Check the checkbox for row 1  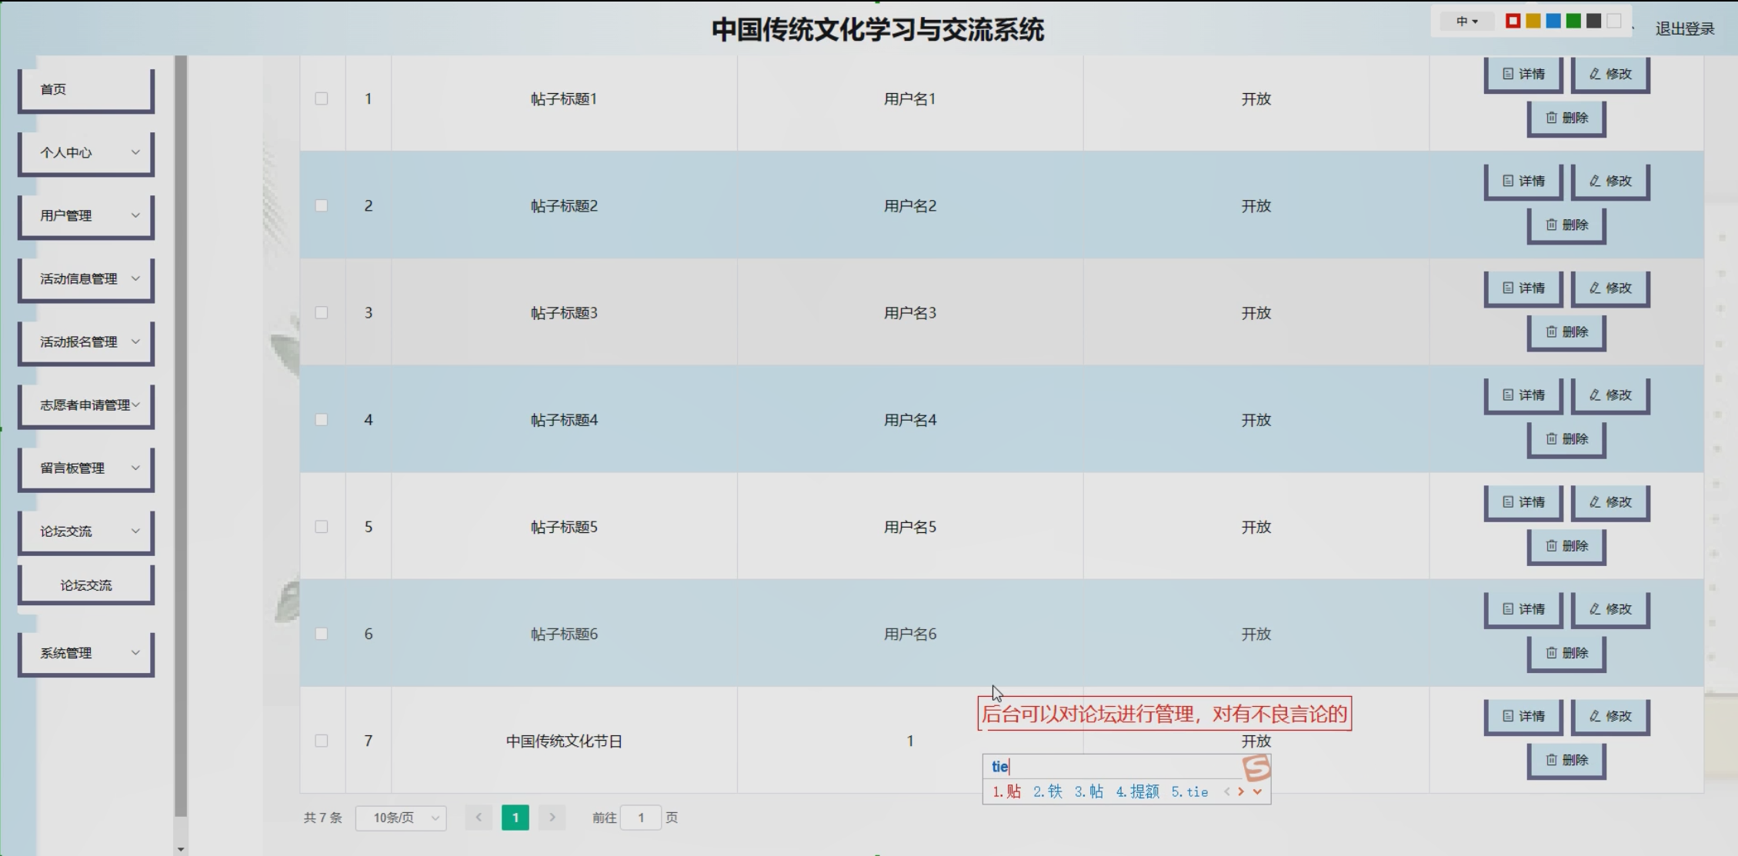pos(322,98)
